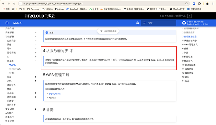Open 版本迭代 in the sidebar

pos(9,117)
